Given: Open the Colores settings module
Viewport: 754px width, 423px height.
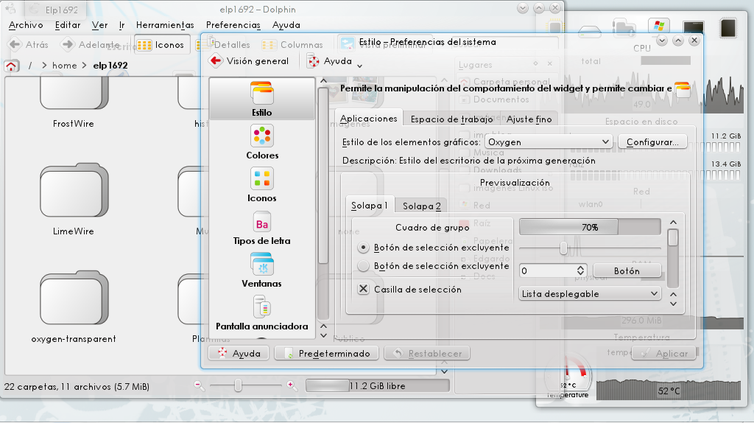Looking at the screenshot, I should (261, 141).
